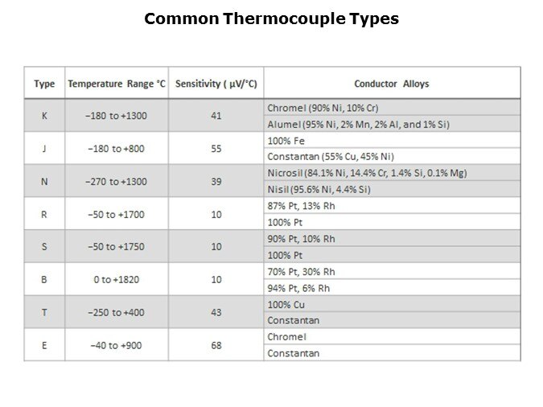Select the 0 to +1820 range cell
This screenshot has width=543, height=407.
[116, 280]
